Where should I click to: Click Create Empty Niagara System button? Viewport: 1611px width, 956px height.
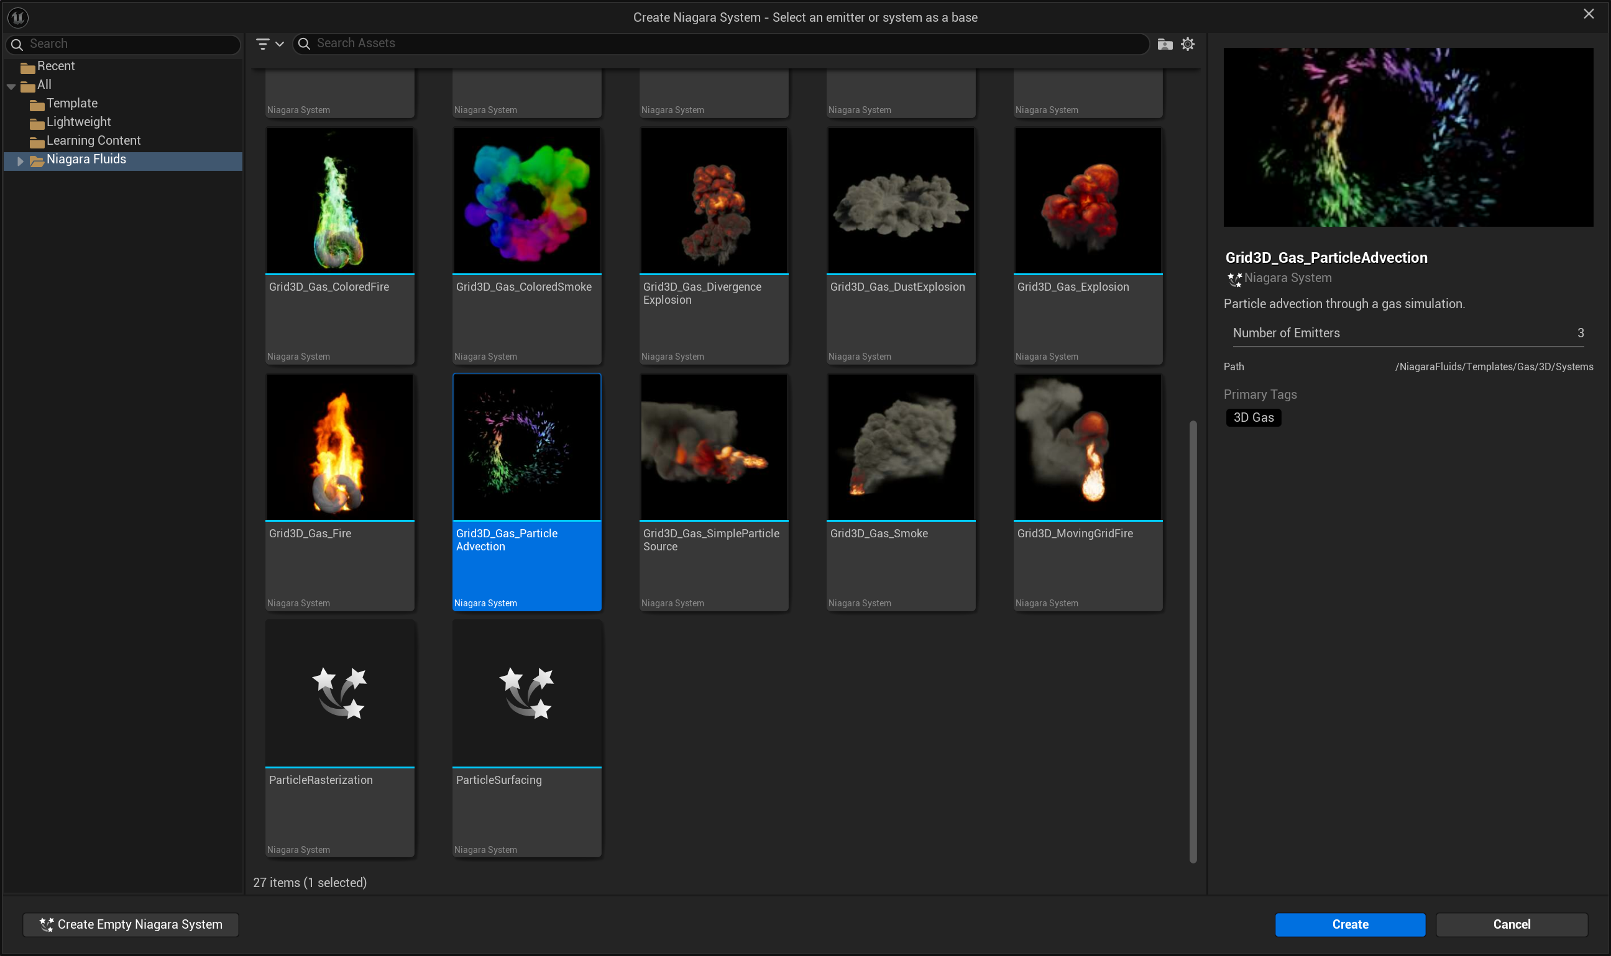131,924
